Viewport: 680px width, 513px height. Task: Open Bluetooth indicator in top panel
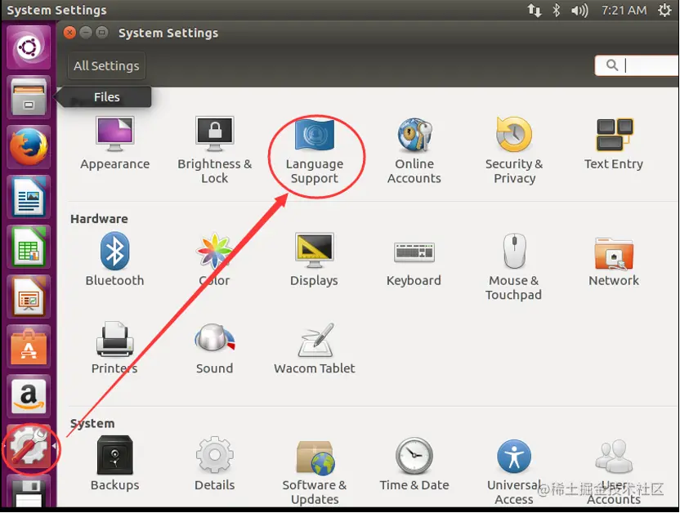[557, 10]
